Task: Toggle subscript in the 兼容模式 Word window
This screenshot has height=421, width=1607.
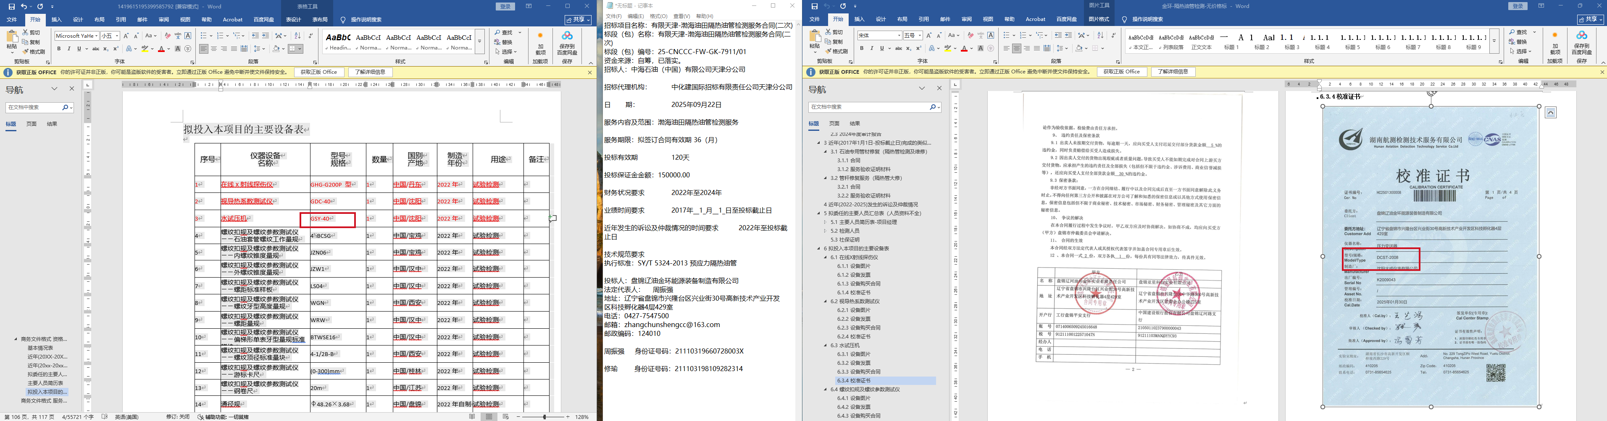Action: (x=106, y=49)
